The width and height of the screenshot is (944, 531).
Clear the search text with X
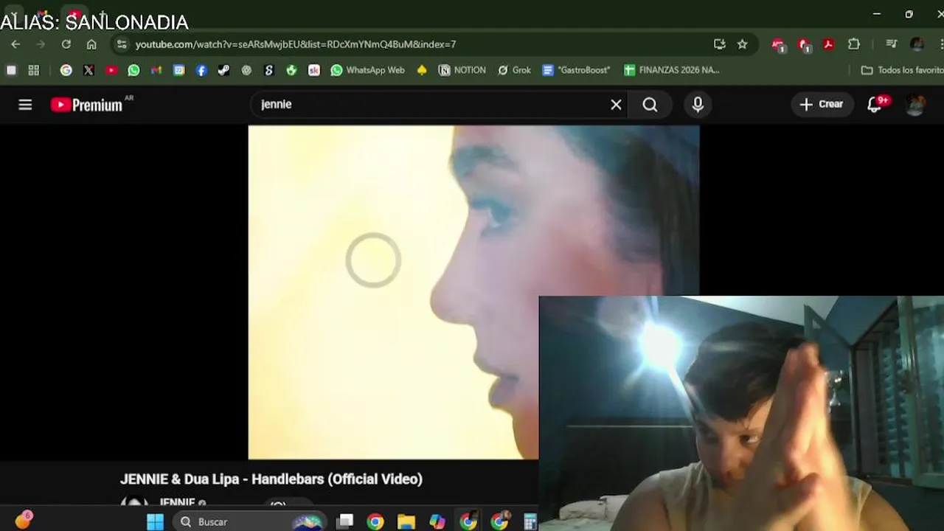tap(616, 105)
